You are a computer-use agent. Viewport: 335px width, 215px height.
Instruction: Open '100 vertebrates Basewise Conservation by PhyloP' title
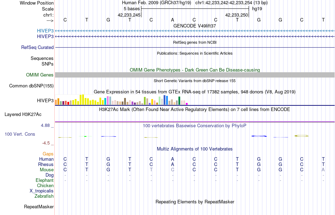coord(195,125)
